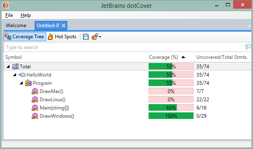The height and width of the screenshot is (149, 253).
Task: Click the DrawWindows() method icon
Action: pos(35,116)
